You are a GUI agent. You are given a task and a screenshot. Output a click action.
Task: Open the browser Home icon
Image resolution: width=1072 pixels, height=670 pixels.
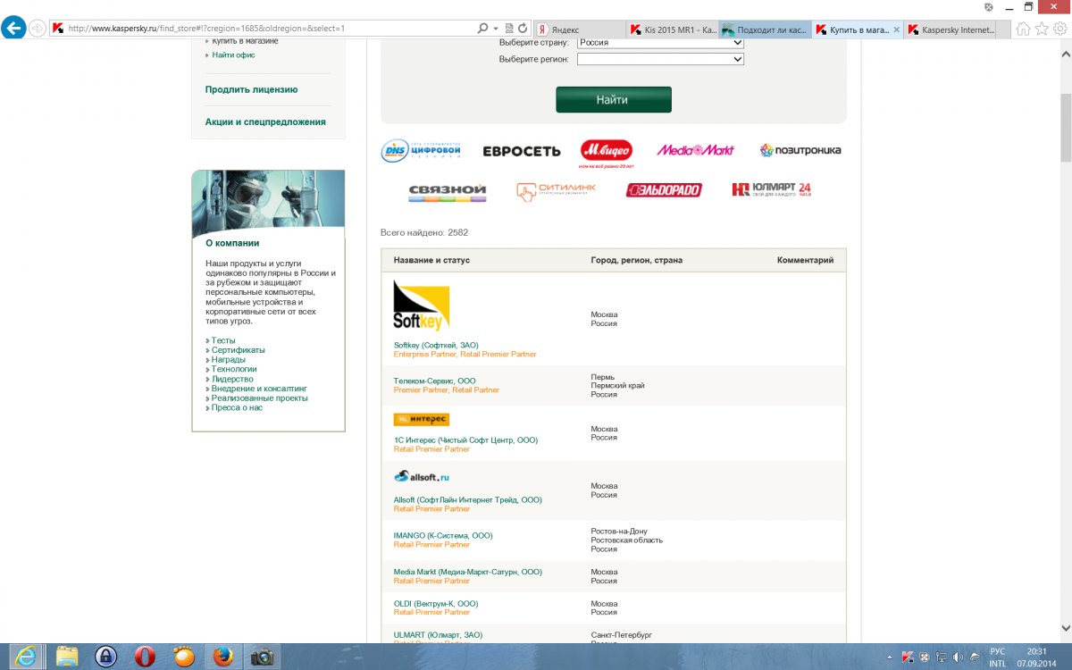coord(1024,29)
